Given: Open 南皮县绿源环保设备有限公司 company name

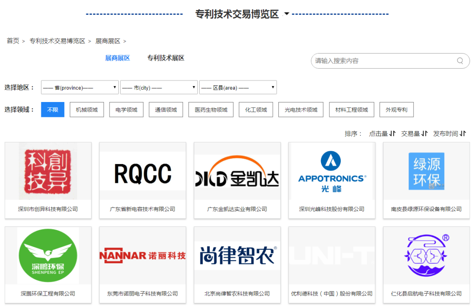Looking at the screenshot, I should [427, 209].
